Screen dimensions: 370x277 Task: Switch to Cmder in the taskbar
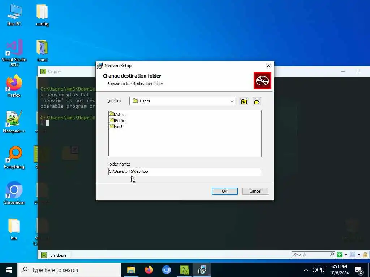(x=184, y=270)
